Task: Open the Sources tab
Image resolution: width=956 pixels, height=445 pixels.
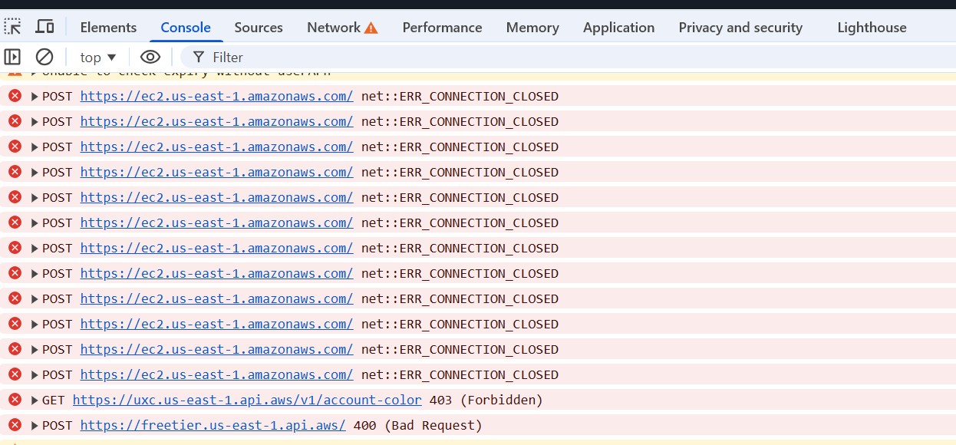Action: [x=259, y=27]
